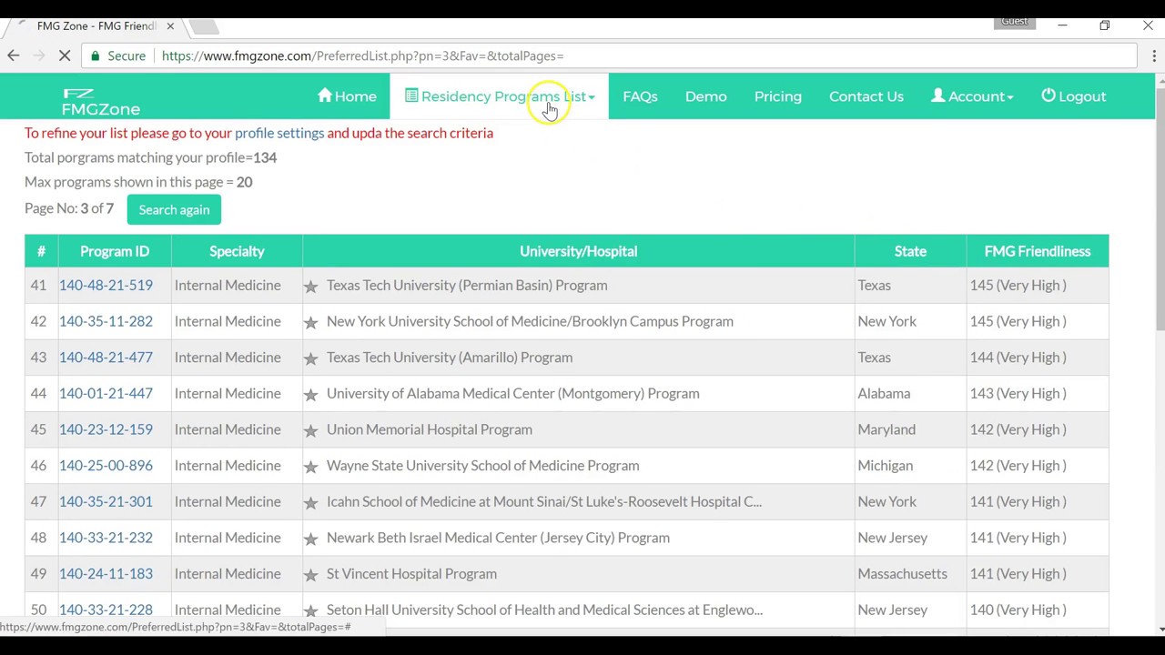This screenshot has height=655, width=1165.
Task: Star the Seton Hall University program
Action: [310, 610]
